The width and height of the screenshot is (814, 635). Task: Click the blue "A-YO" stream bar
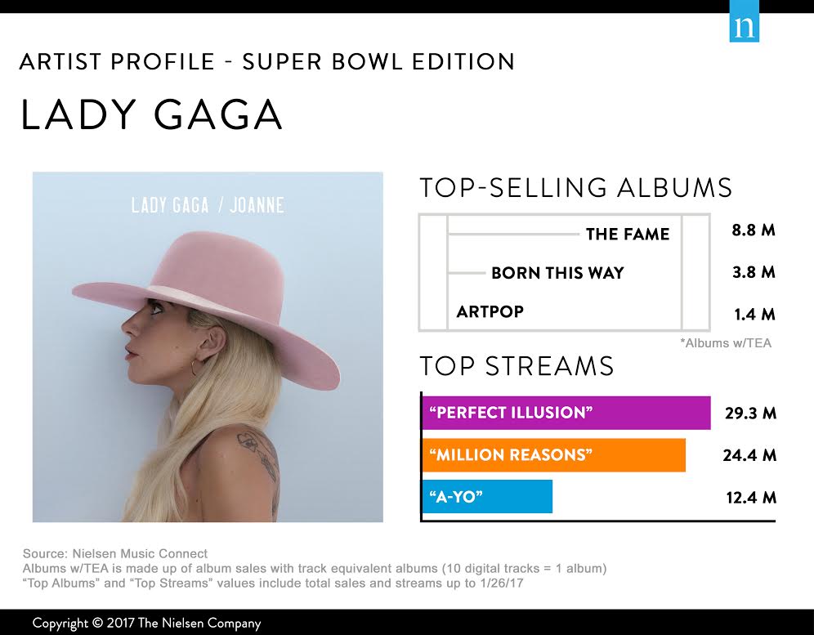coord(487,497)
